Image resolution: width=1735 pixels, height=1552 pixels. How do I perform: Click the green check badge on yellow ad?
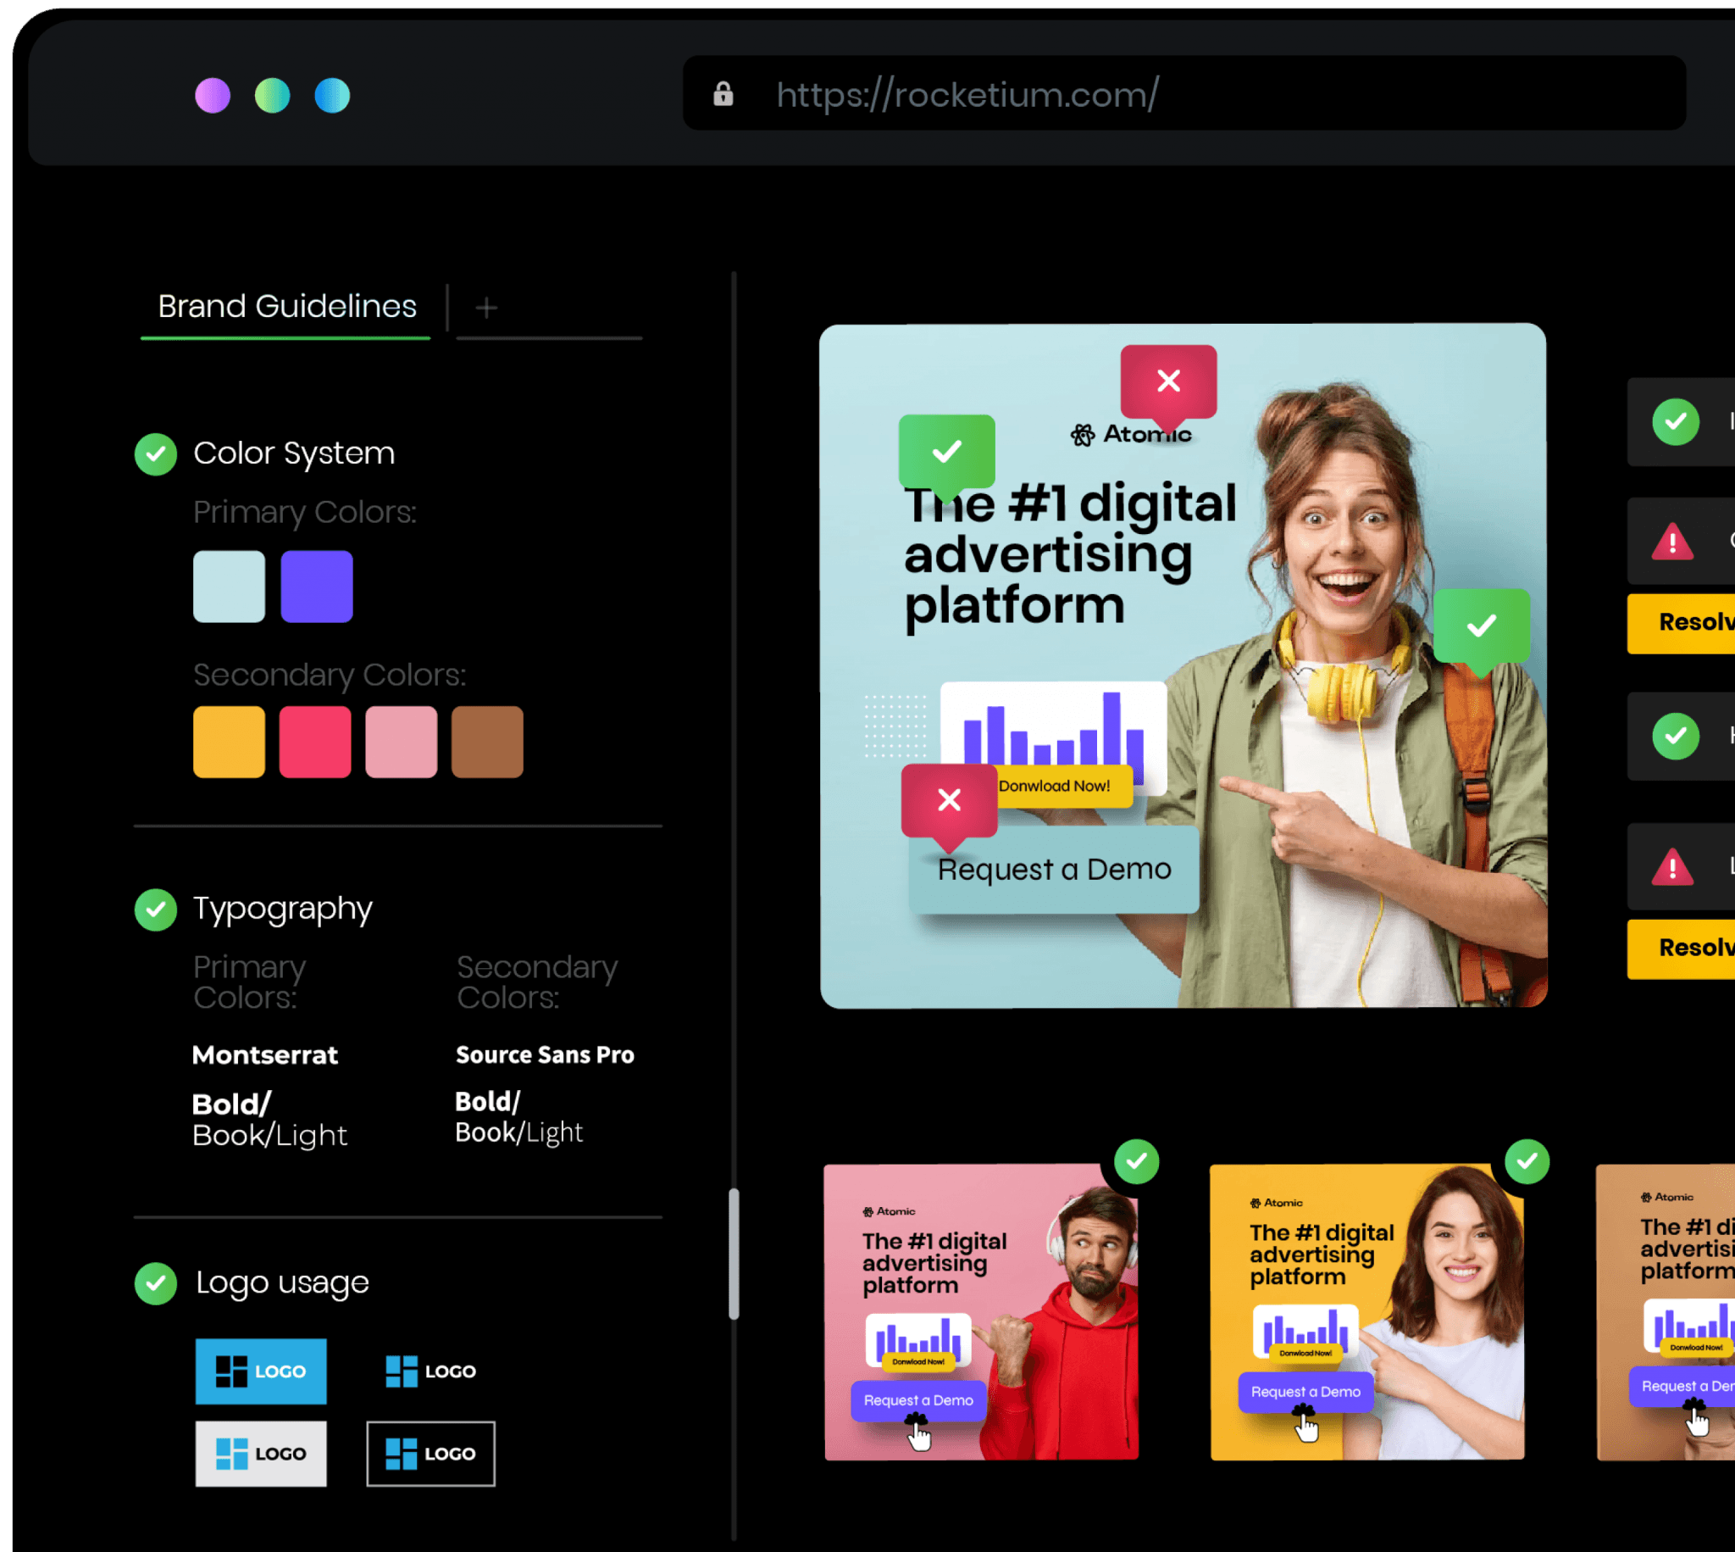pos(1527,1161)
